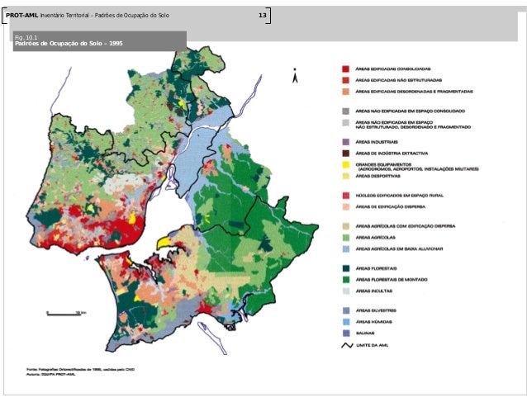Select 'Áreas Não Edificadas em Espaço Consolidado' label

[x=410, y=111]
